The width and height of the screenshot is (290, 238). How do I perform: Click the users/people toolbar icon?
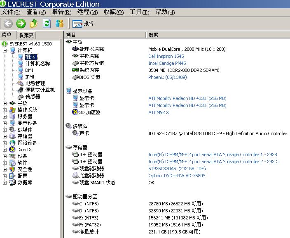point(60,24)
